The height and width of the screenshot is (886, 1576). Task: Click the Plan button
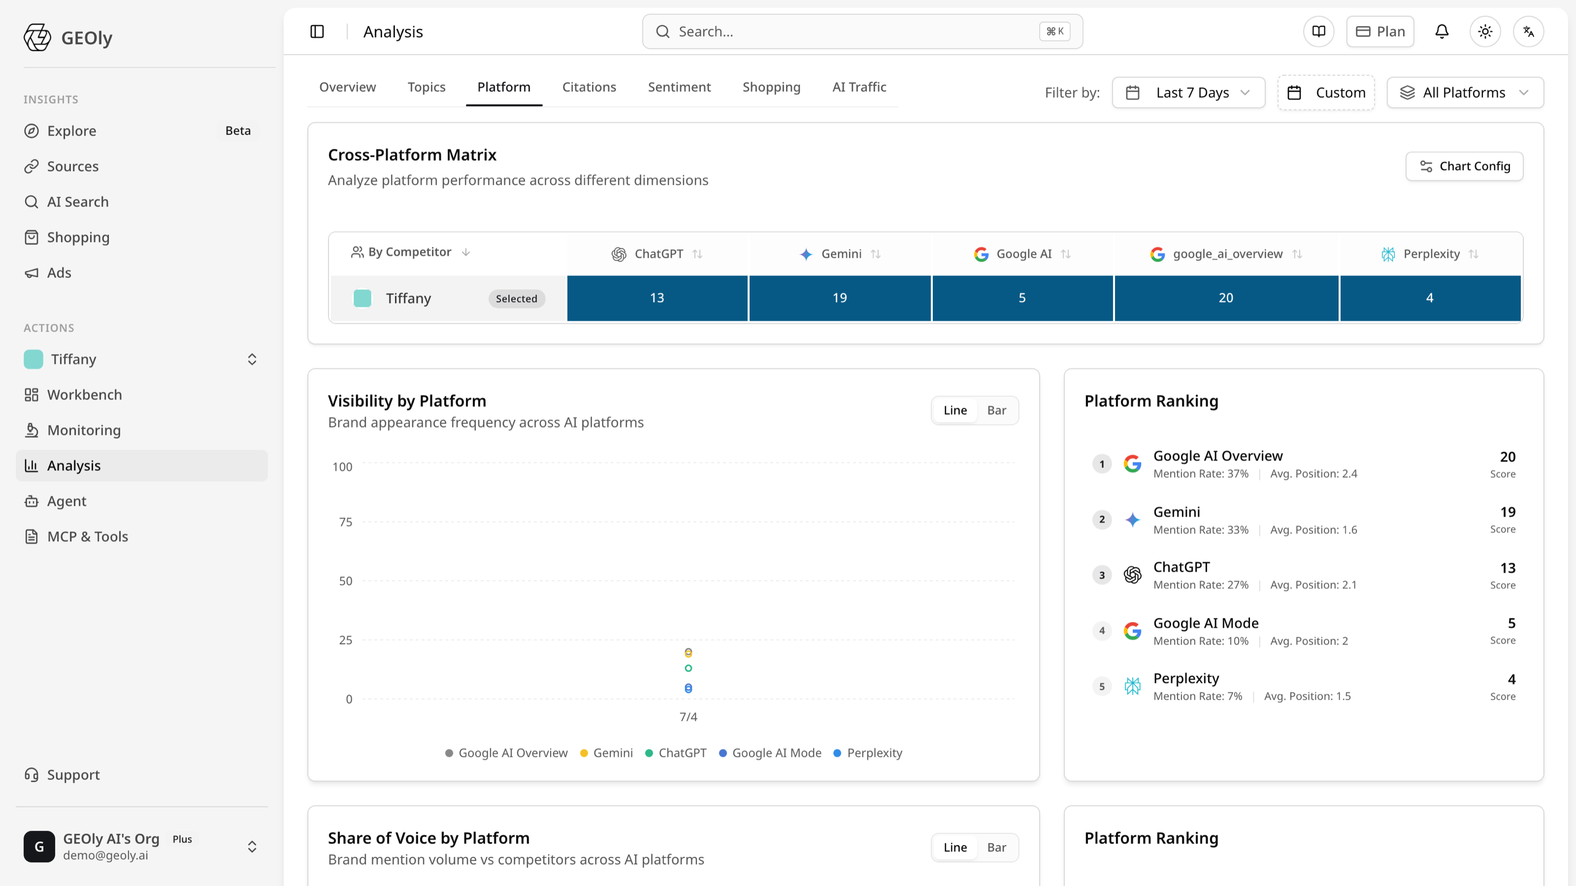point(1380,31)
